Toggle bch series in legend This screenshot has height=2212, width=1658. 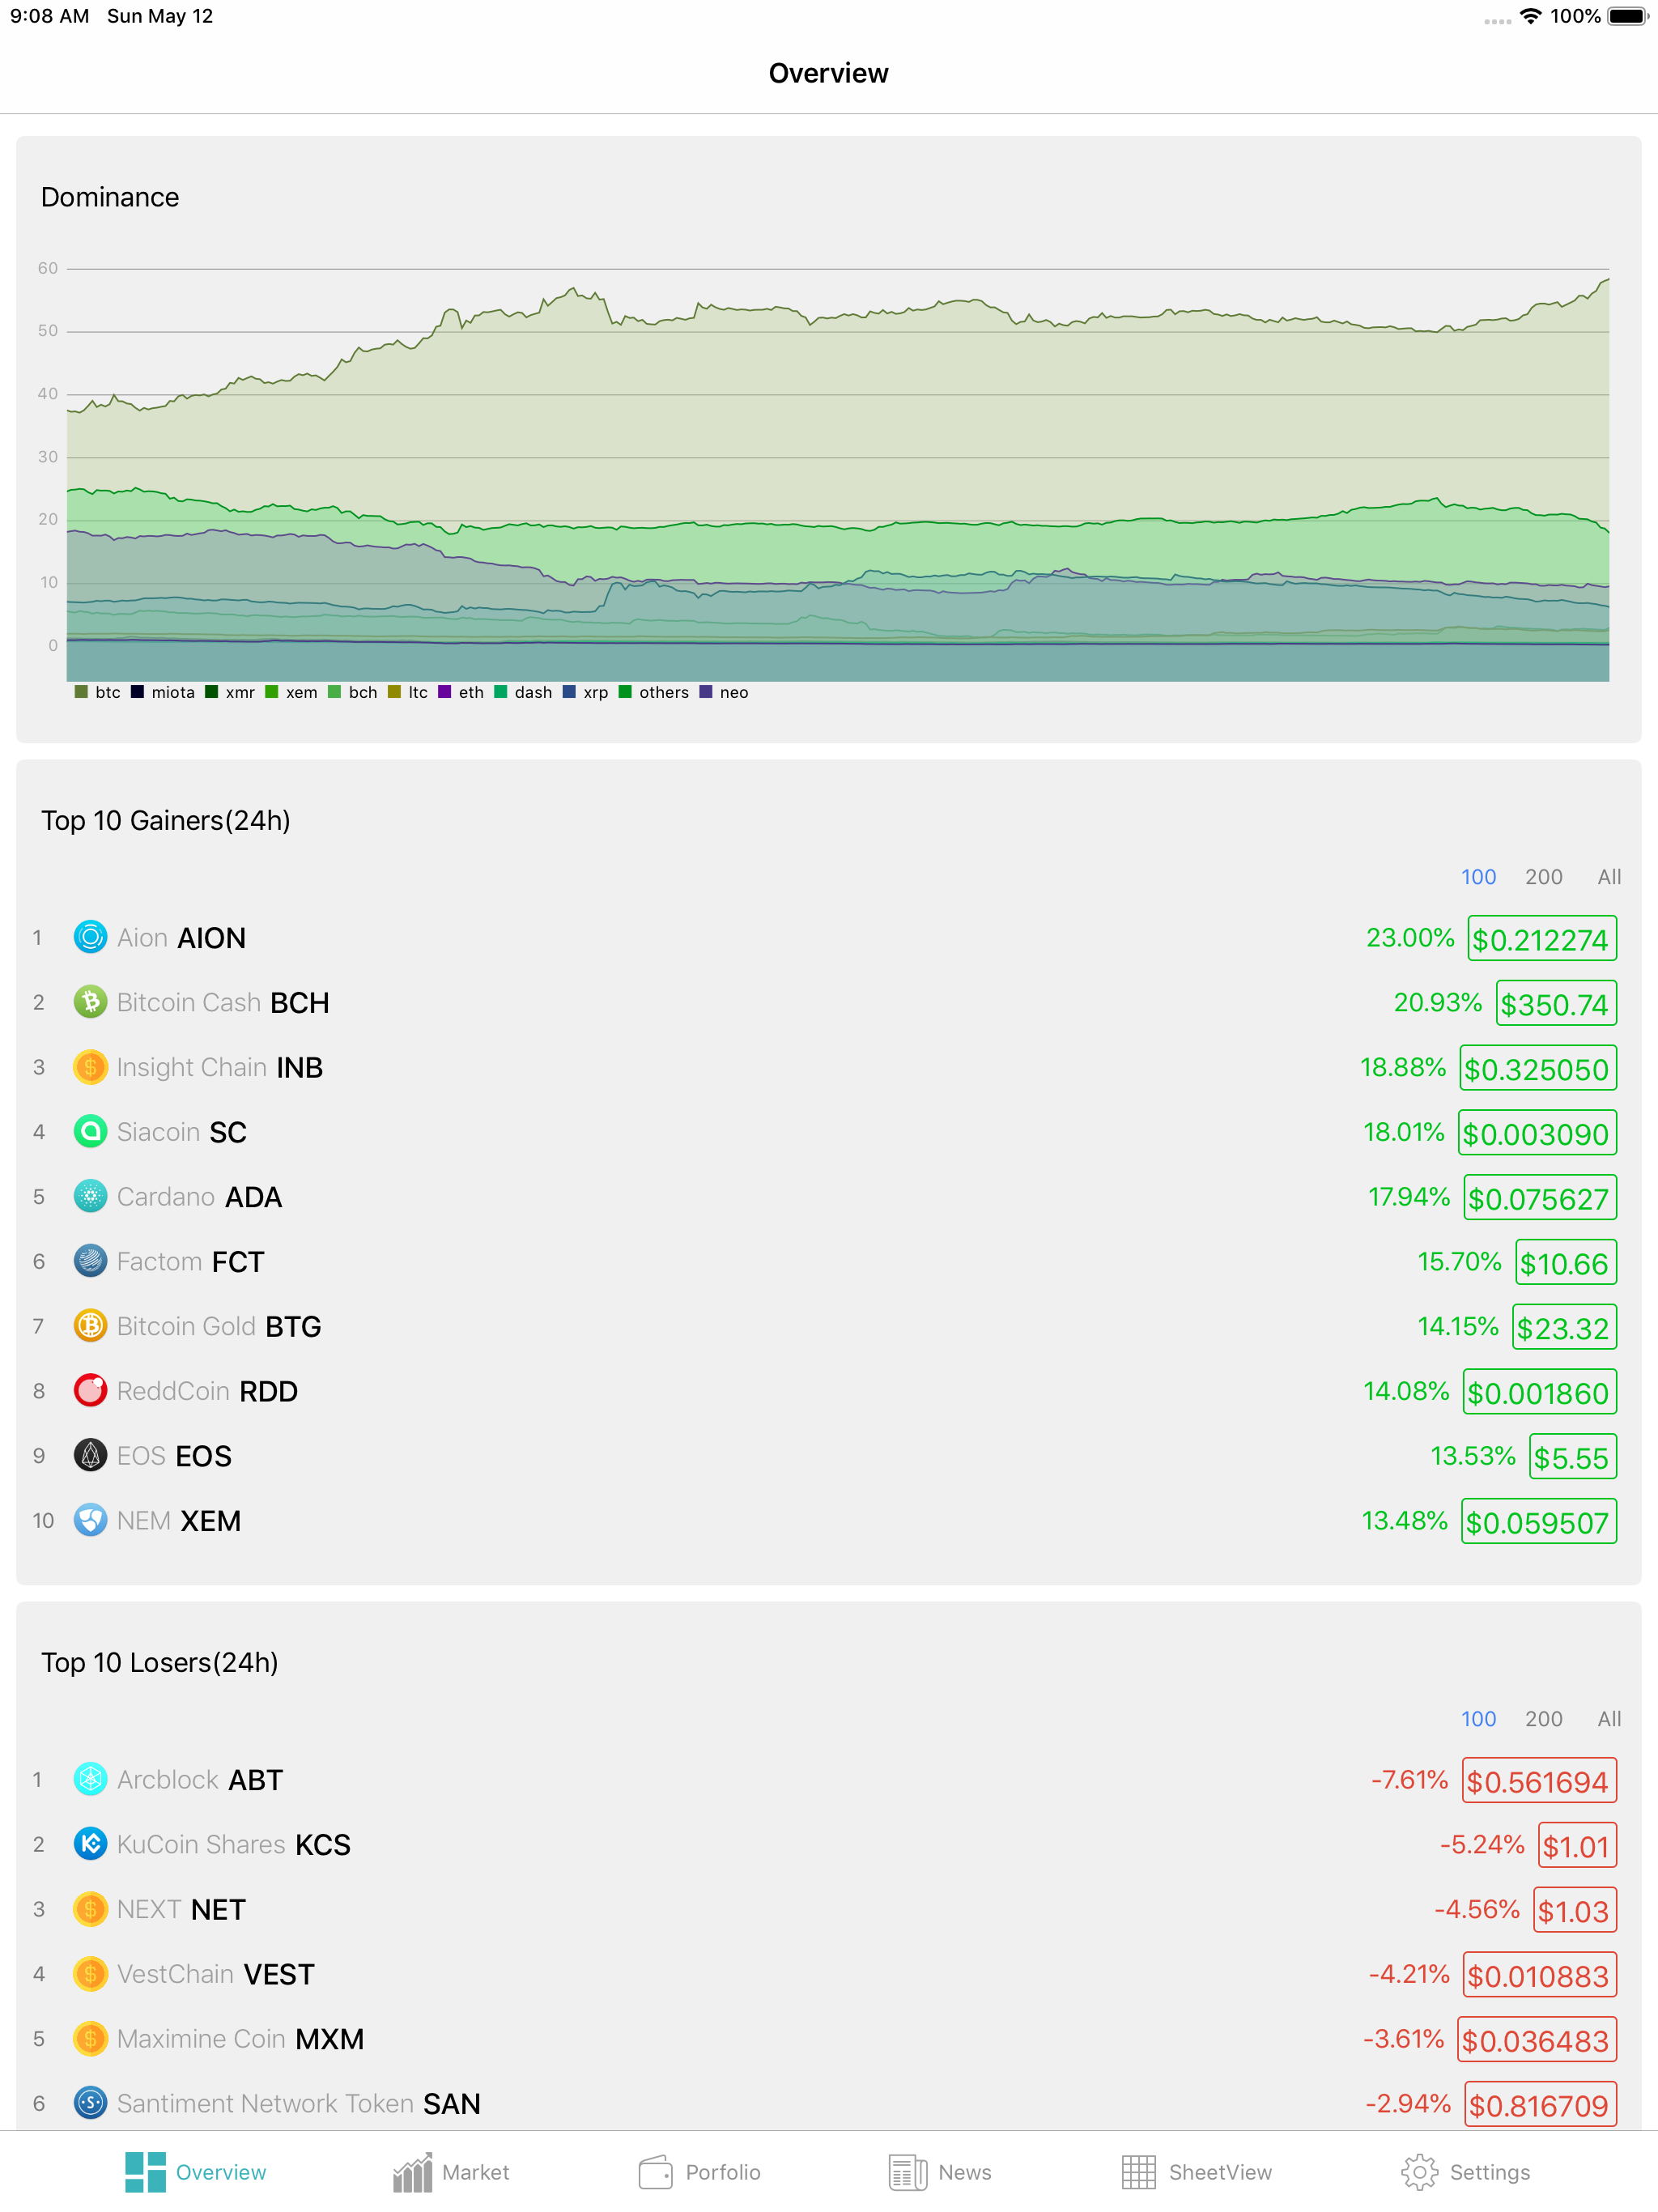(x=353, y=692)
